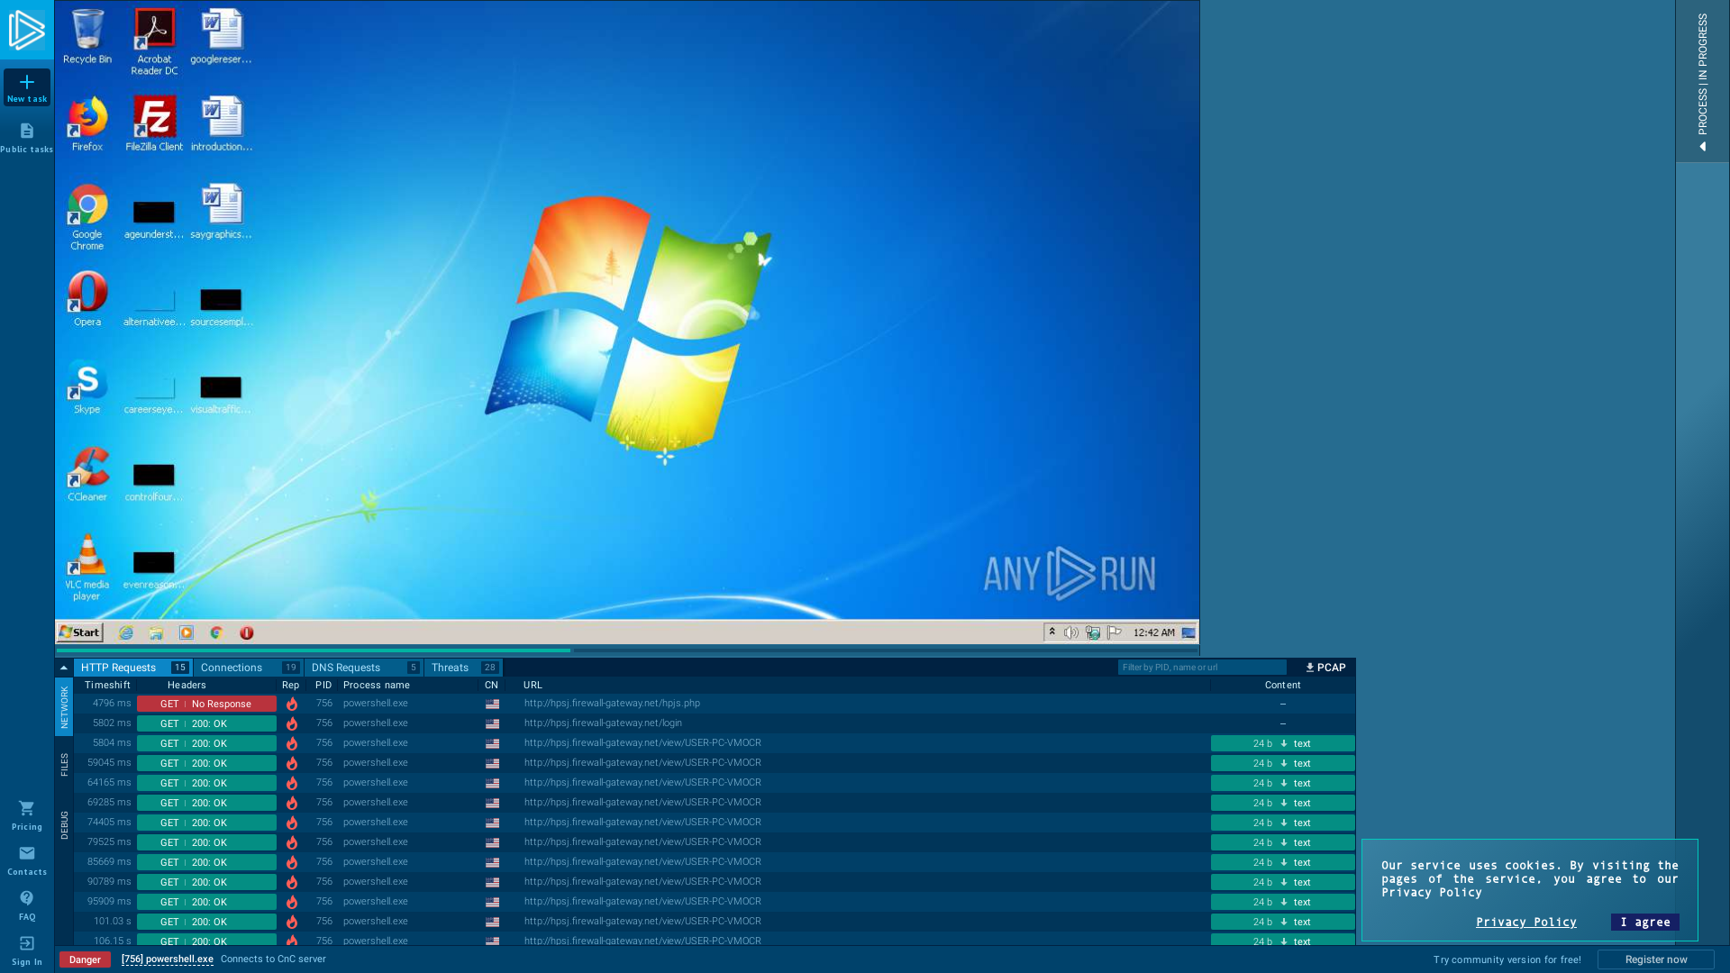Click the Register now button
Image resolution: width=1730 pixels, height=973 pixels.
click(x=1655, y=959)
